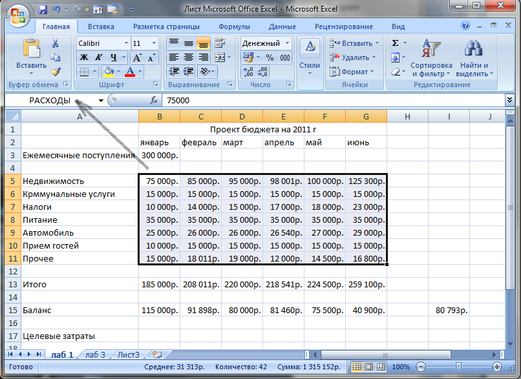Switch to page layout view
The image size is (521, 379).
[368, 367]
